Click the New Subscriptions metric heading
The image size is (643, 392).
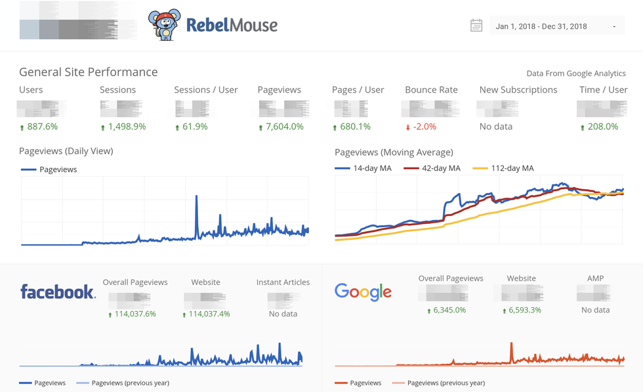[x=518, y=90]
